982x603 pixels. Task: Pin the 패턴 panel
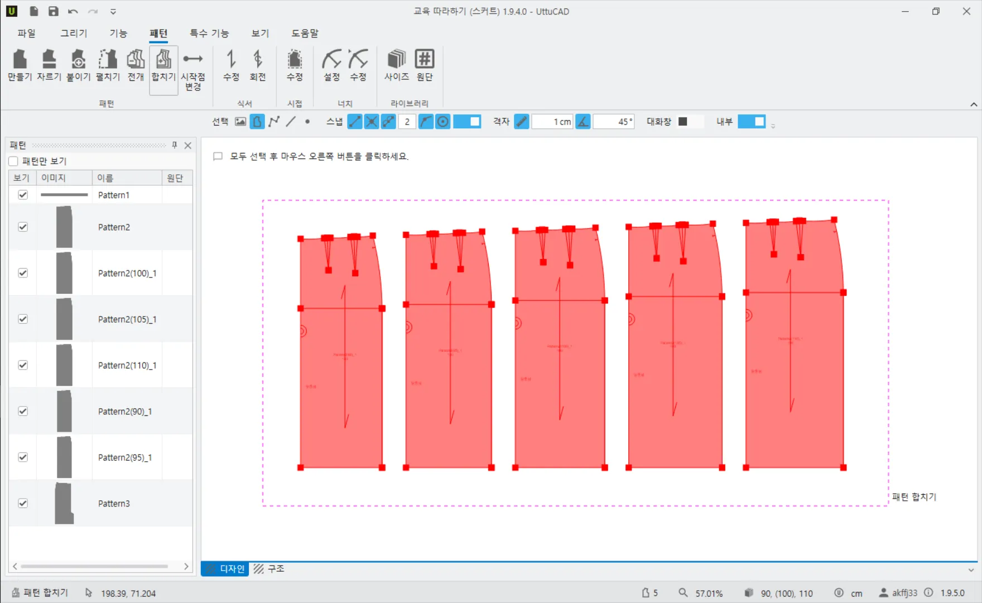pyautogui.click(x=175, y=145)
